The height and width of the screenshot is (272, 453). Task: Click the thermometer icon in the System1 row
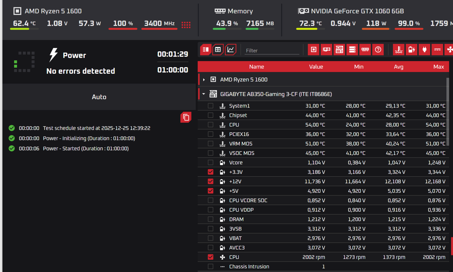(x=222, y=106)
